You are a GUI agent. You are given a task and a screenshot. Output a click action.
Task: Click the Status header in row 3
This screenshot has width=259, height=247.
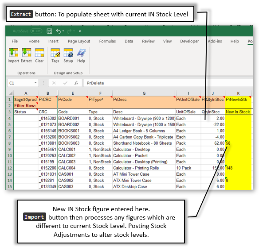coord(26,112)
